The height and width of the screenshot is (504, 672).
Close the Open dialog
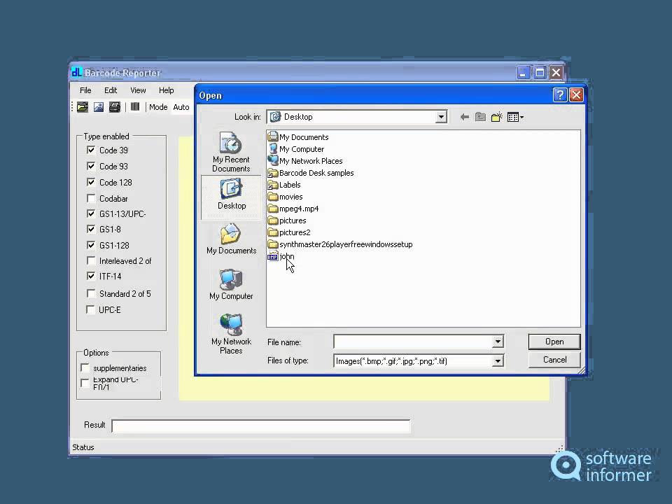point(576,94)
